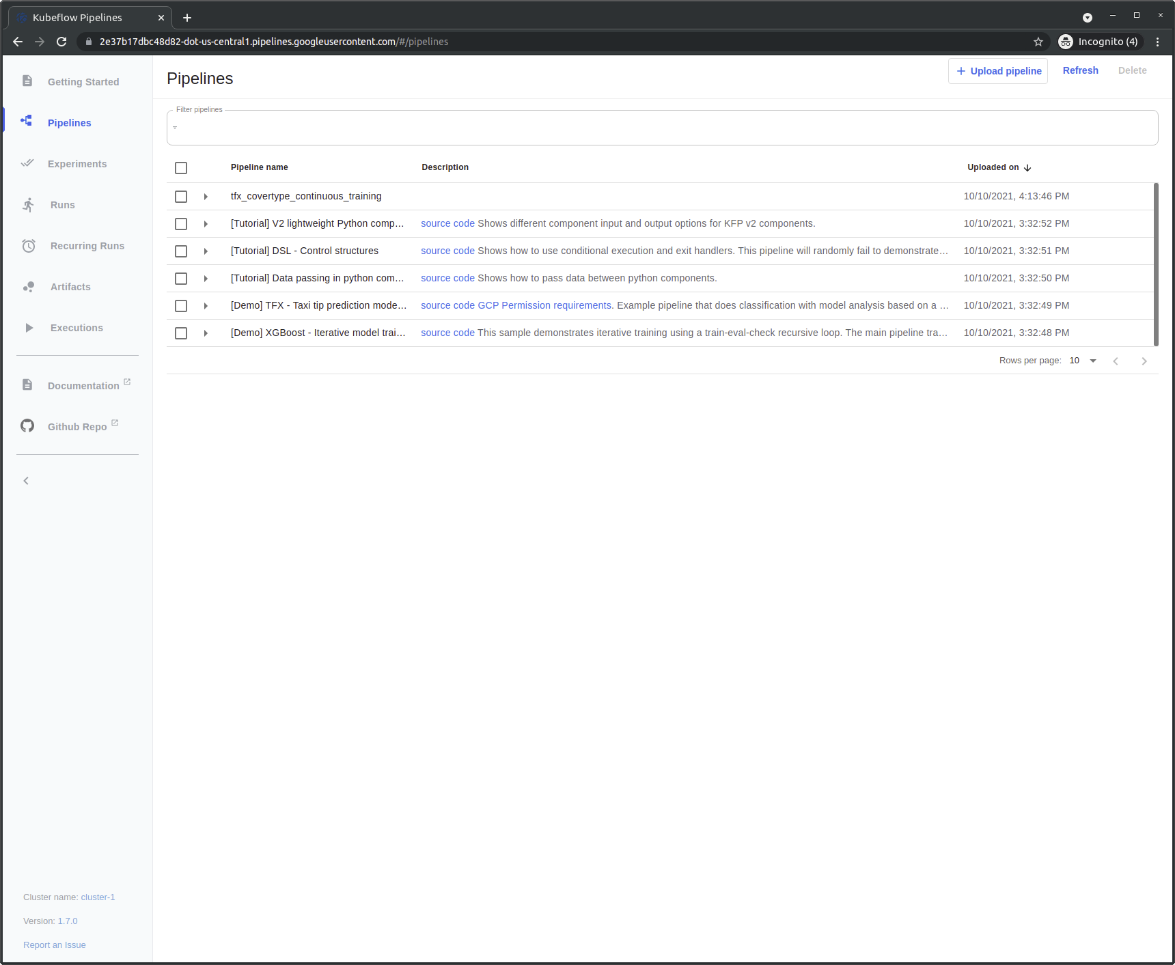Expand the Data passing in python row
The image size is (1175, 965).
[x=206, y=279]
